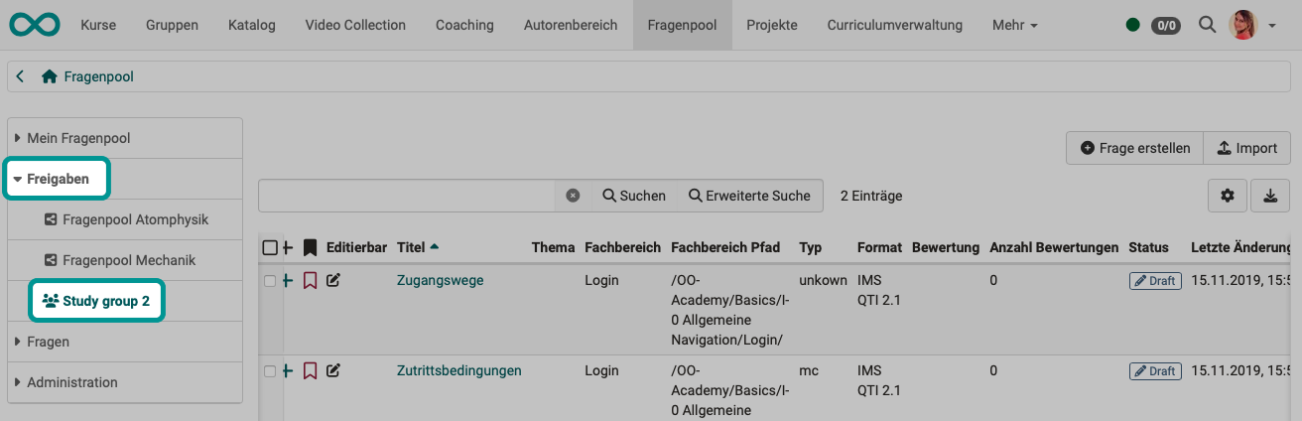Open search with the magnifier icon
The image size is (1302, 421).
pos(1207,25)
